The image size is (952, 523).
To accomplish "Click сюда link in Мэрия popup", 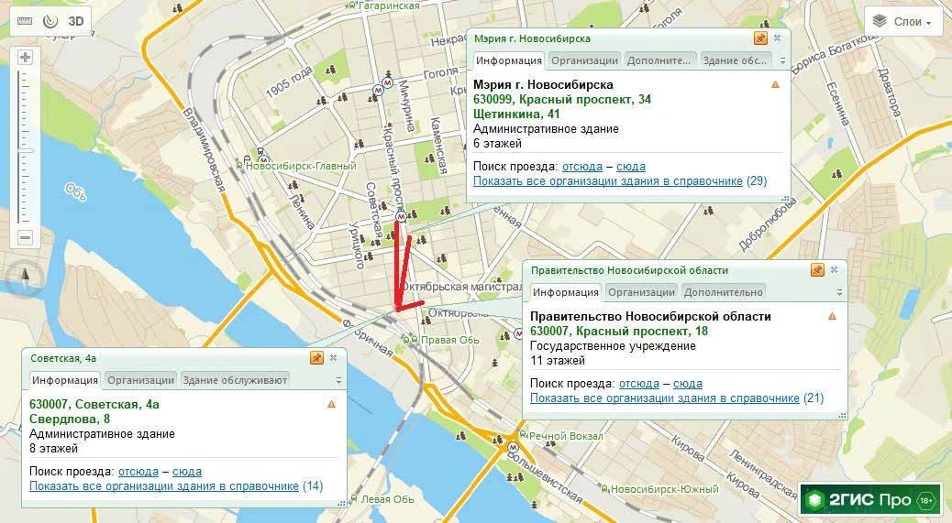I will click(x=631, y=166).
